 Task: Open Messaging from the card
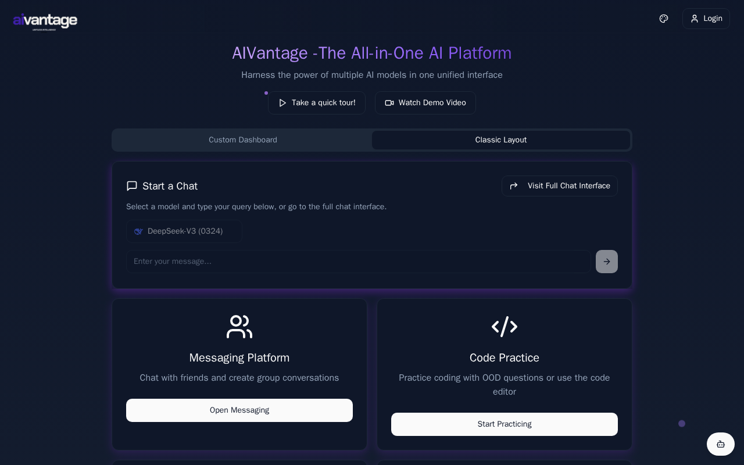pyautogui.click(x=239, y=410)
